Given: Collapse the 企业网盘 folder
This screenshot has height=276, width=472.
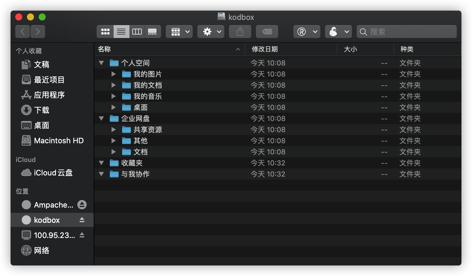Looking at the screenshot, I should click(102, 118).
